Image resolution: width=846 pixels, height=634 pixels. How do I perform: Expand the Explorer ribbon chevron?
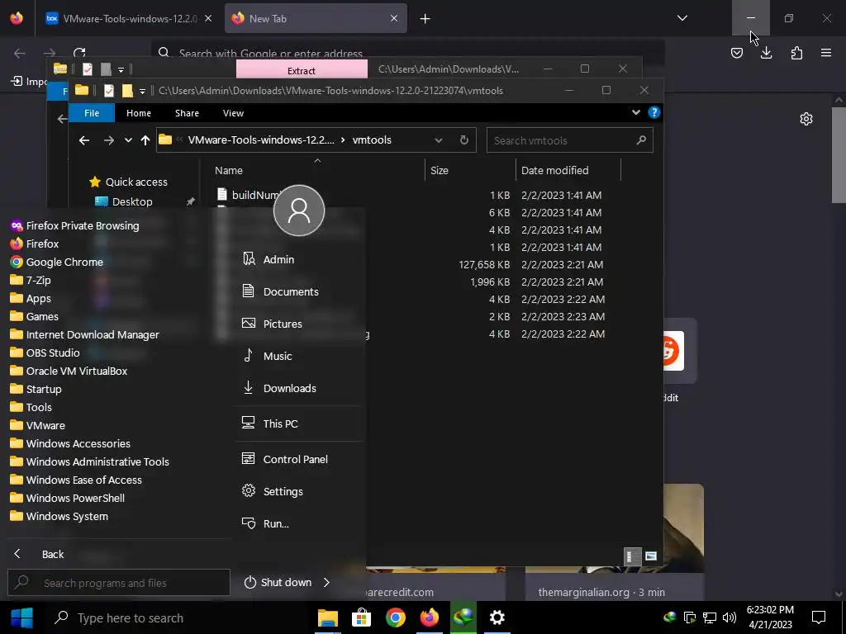tap(636, 112)
